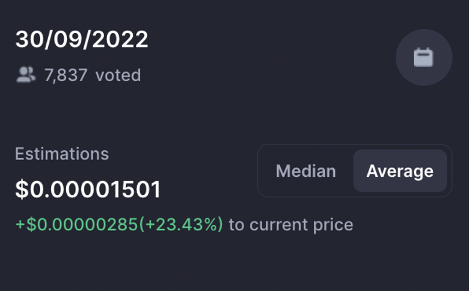
Task: Click the year "2022" in the date
Action: point(121,40)
